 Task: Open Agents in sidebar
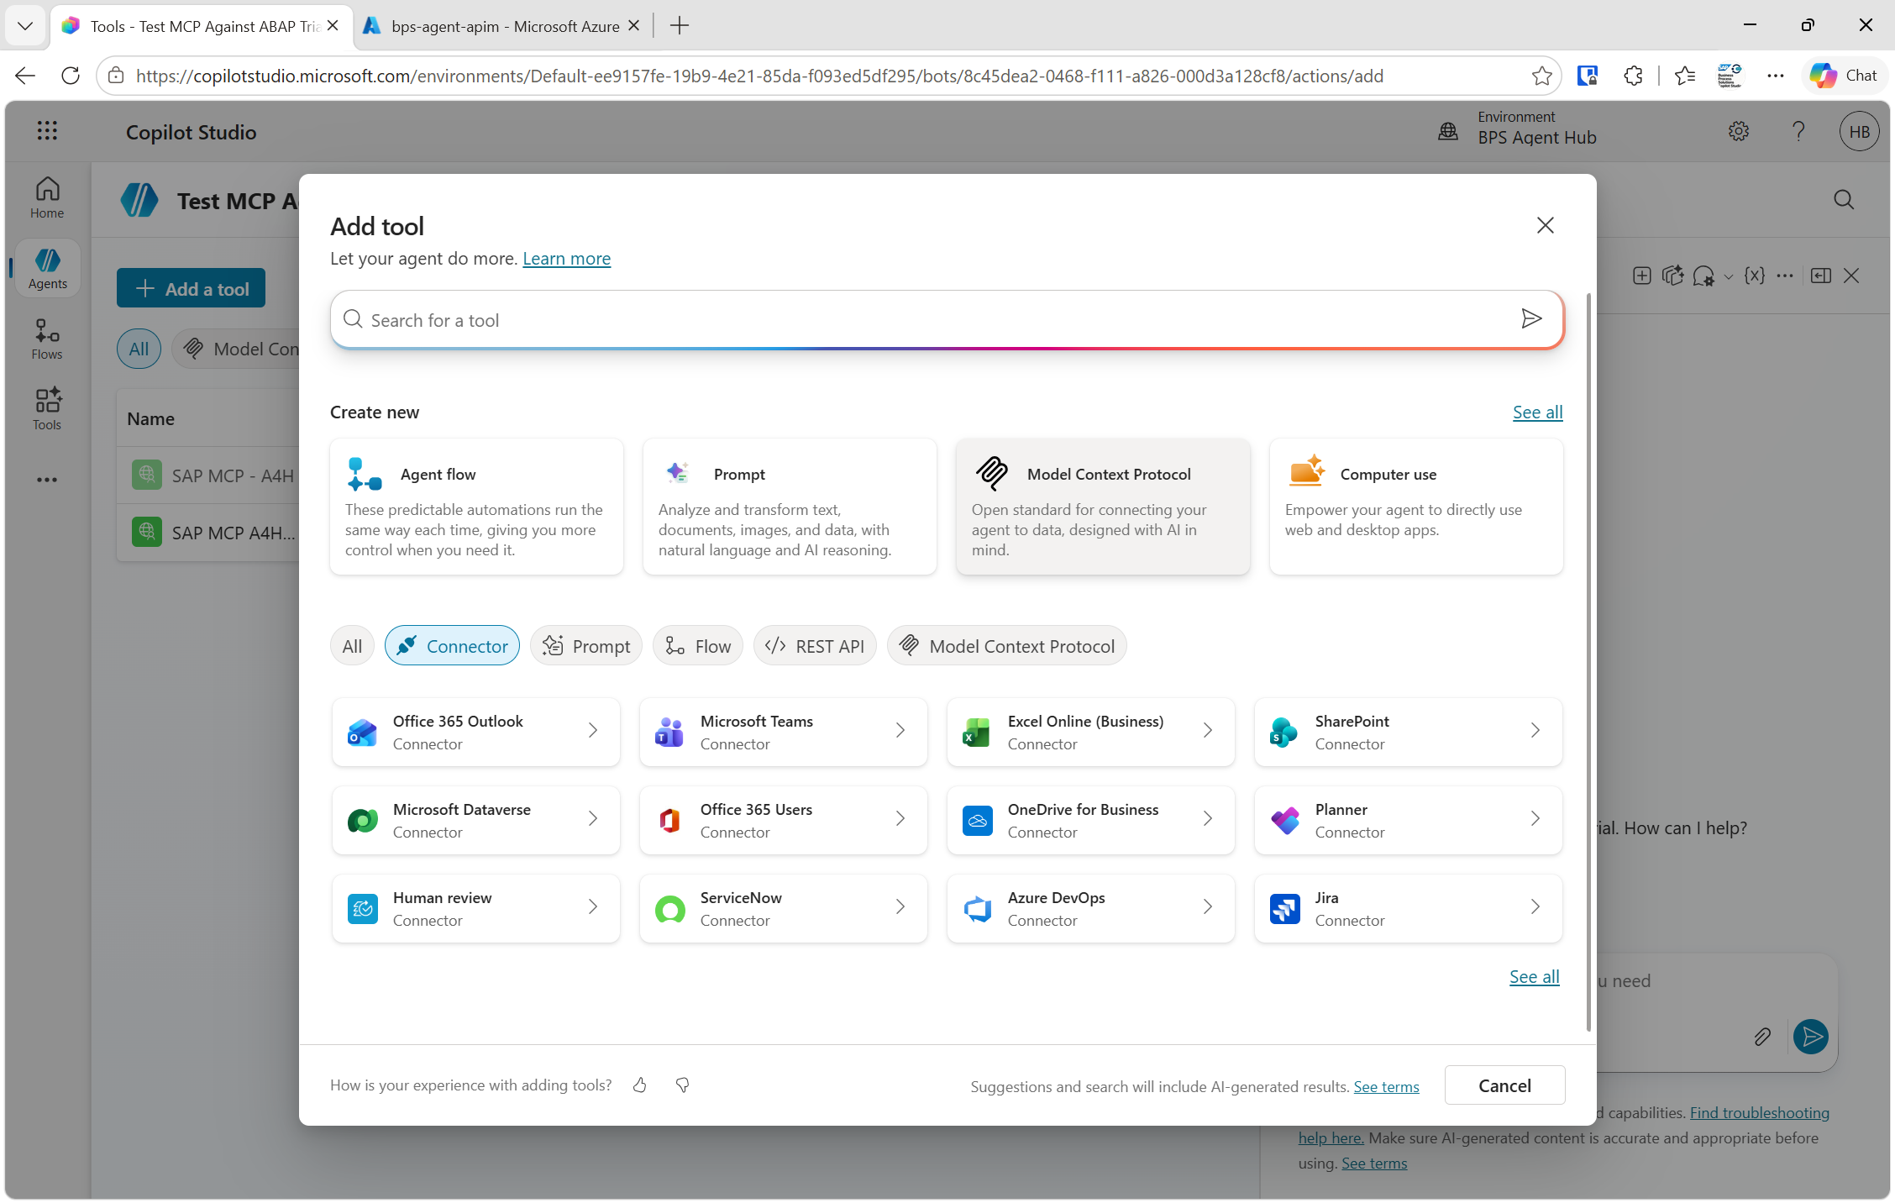coord(47,269)
